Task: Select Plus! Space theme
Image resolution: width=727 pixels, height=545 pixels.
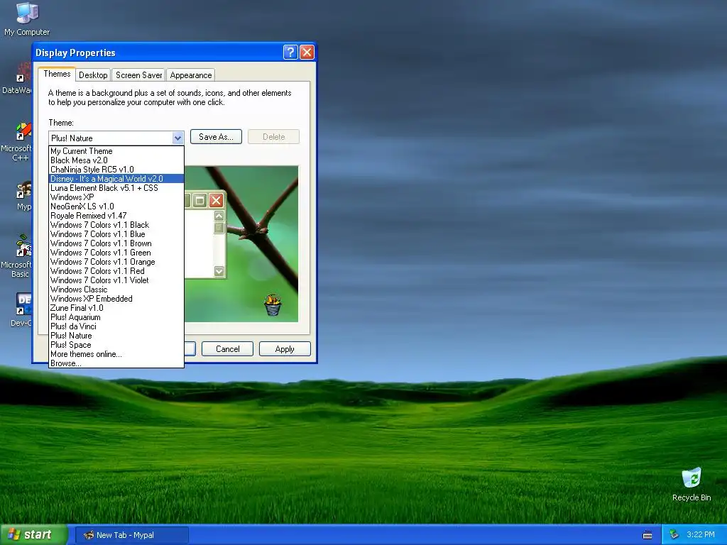Action: click(x=116, y=346)
